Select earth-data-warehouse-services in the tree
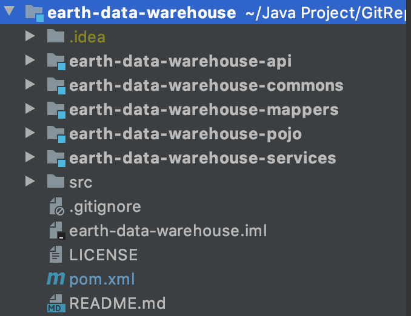 [202, 158]
